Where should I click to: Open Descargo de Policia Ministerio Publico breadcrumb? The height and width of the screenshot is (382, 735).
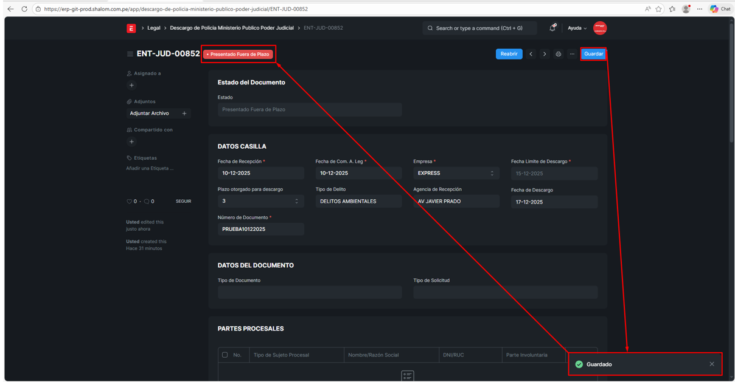point(231,28)
